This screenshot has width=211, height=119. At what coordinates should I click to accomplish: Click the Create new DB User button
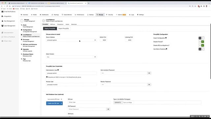click(x=54, y=103)
